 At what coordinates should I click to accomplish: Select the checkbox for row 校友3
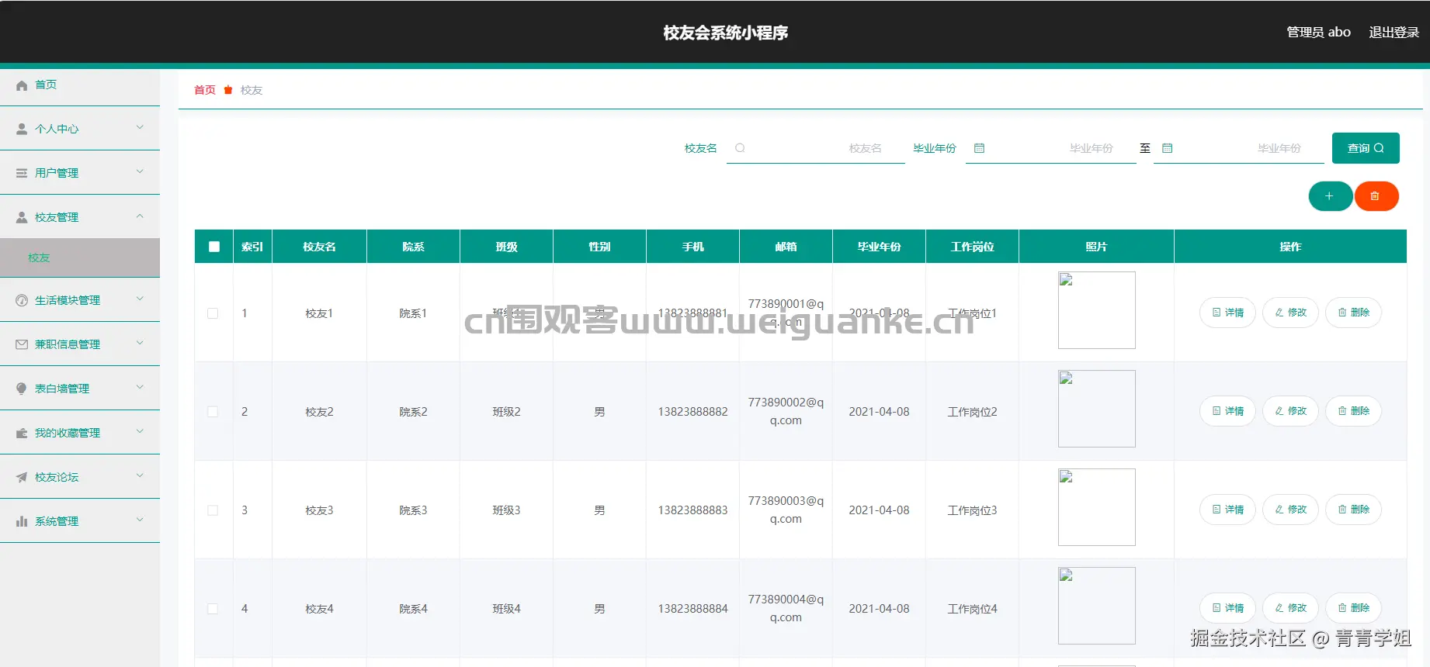213,510
